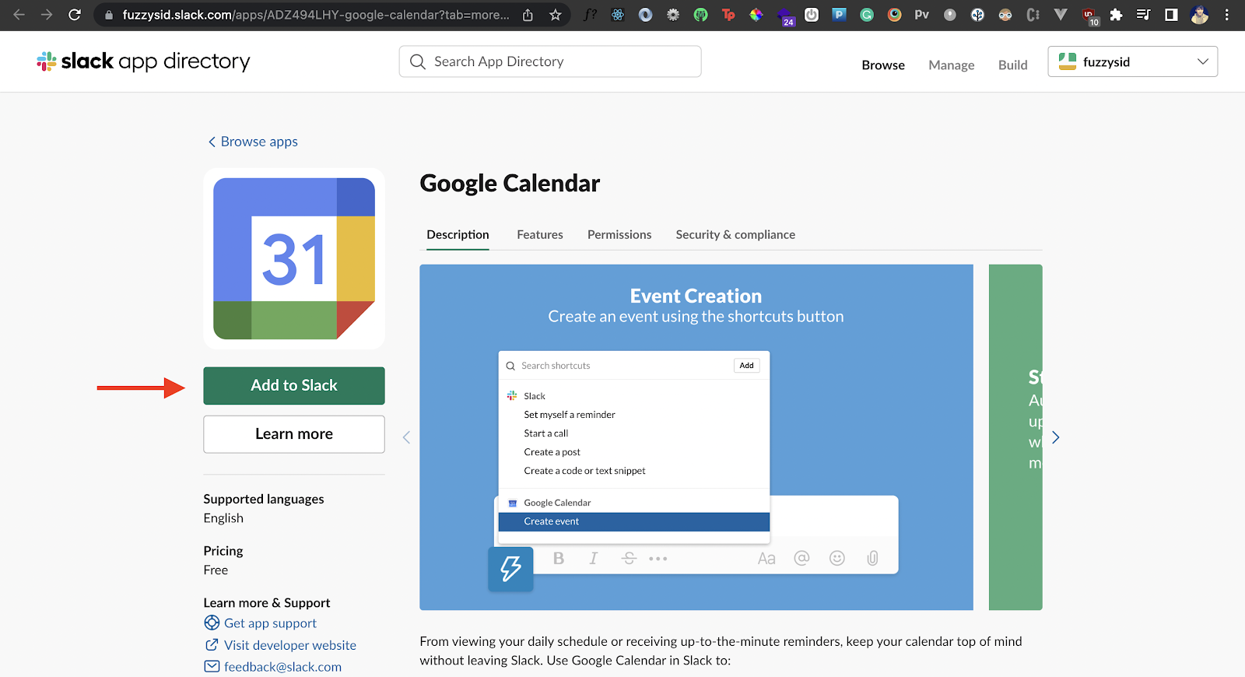Bookmark this page with star icon
1245x677 pixels.
555,15
